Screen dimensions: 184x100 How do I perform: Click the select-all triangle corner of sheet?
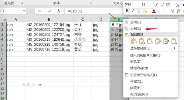coord(4,19)
